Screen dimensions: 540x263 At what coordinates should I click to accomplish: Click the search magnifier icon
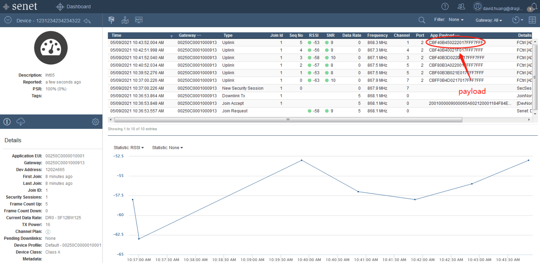click(x=422, y=20)
